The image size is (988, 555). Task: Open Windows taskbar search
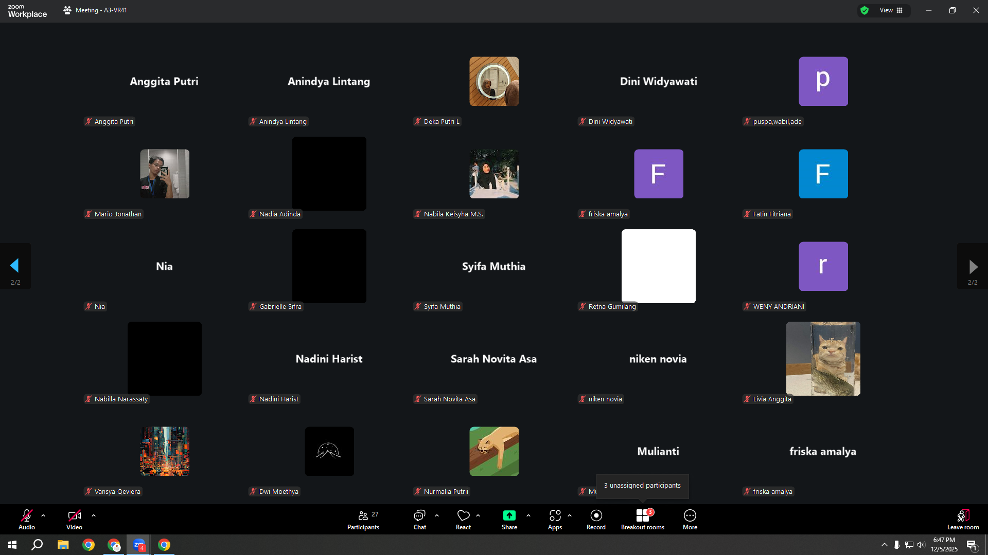pos(37,545)
